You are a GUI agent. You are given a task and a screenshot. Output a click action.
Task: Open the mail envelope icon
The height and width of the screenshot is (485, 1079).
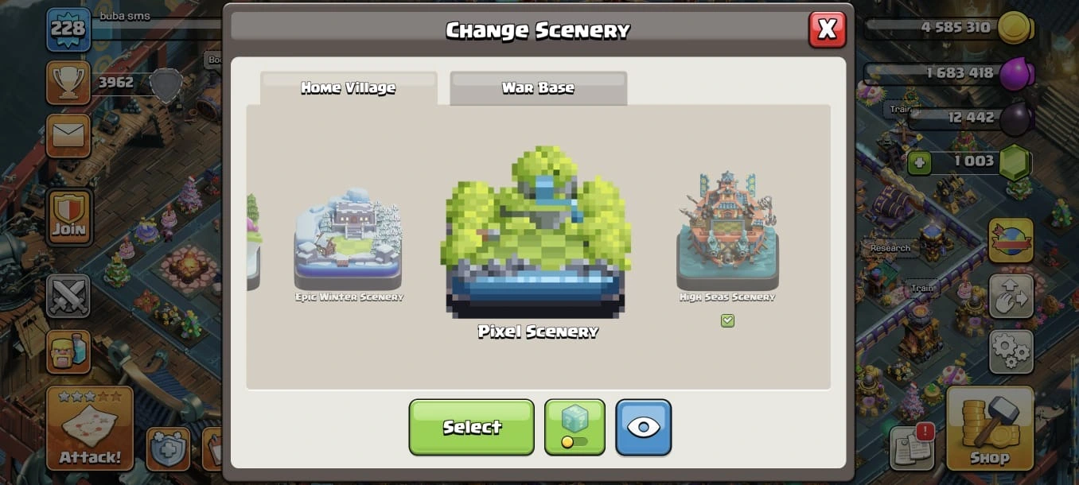point(68,136)
